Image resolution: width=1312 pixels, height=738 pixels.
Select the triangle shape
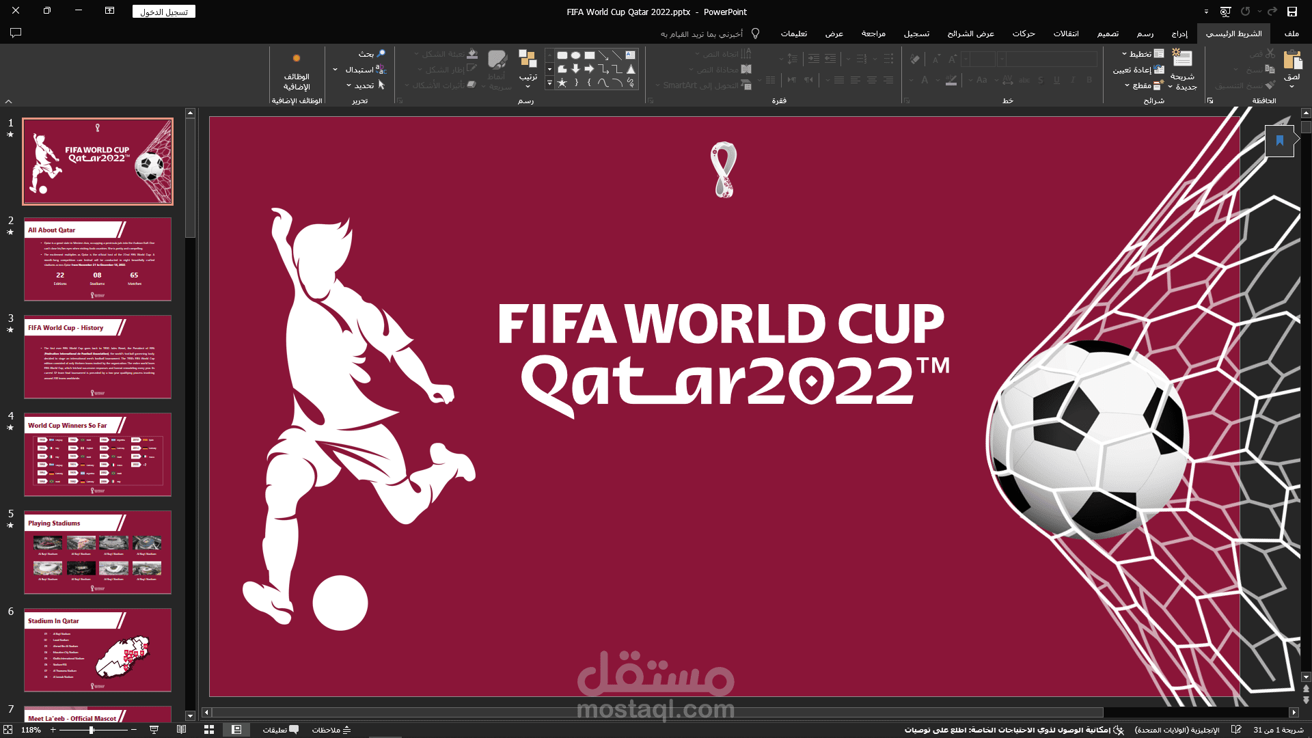[631, 69]
